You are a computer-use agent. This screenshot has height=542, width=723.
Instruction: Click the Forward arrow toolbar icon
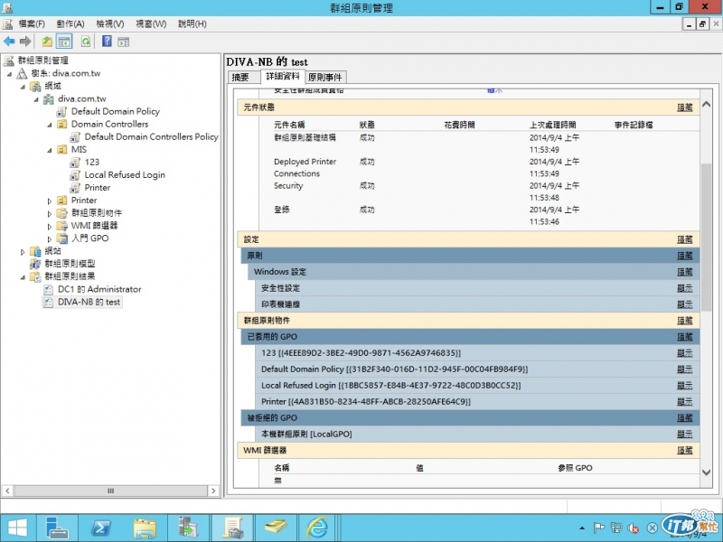click(x=25, y=42)
